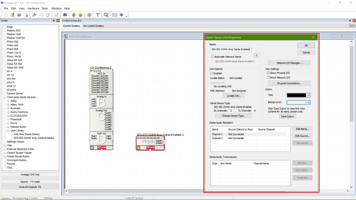
Task: Collapse the User Library tree node
Action: pos(8,130)
